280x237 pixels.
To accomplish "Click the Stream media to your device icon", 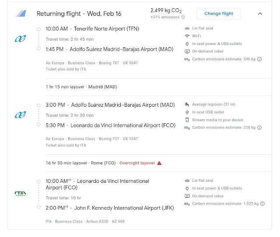I will pyautogui.click(x=187, y=120).
